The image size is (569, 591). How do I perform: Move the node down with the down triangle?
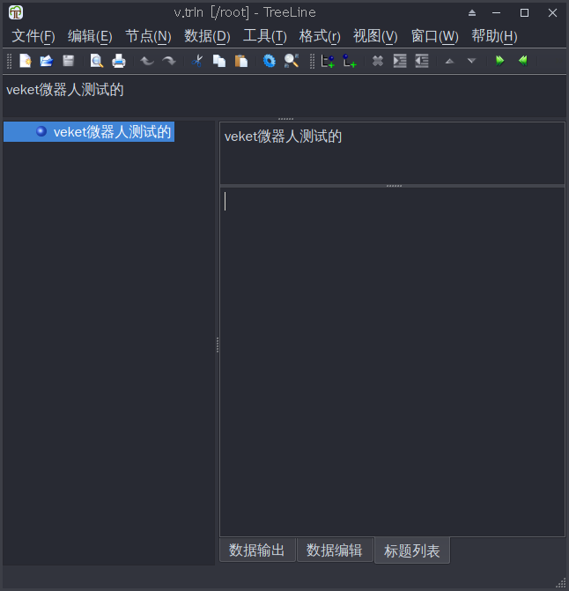pyautogui.click(x=471, y=61)
